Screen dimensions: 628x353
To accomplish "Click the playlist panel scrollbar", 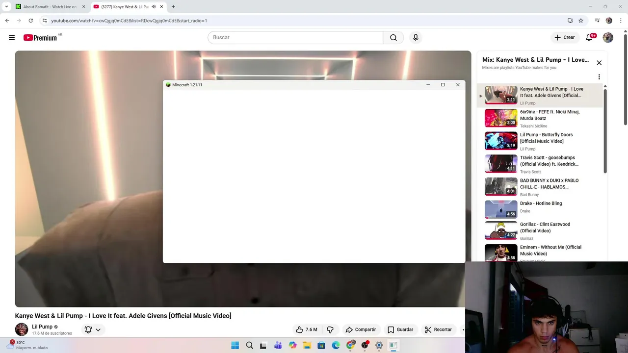I will click(605, 130).
